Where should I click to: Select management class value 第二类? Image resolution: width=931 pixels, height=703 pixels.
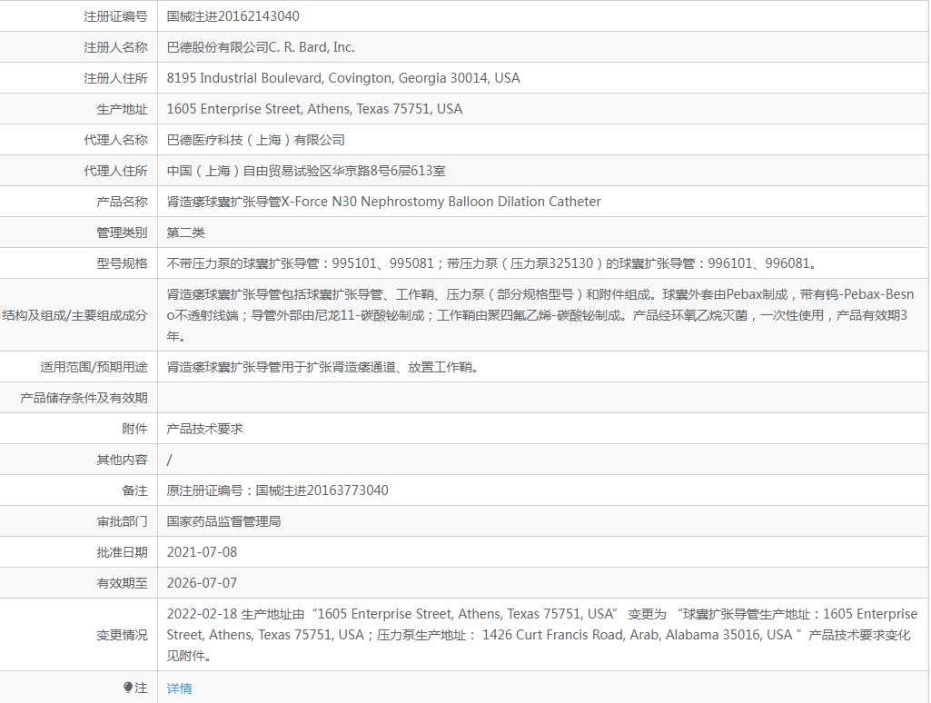pyautogui.click(x=185, y=233)
